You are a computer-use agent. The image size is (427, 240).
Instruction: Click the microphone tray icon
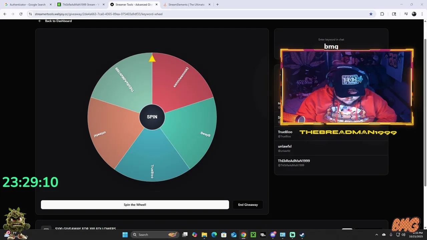[391, 235]
